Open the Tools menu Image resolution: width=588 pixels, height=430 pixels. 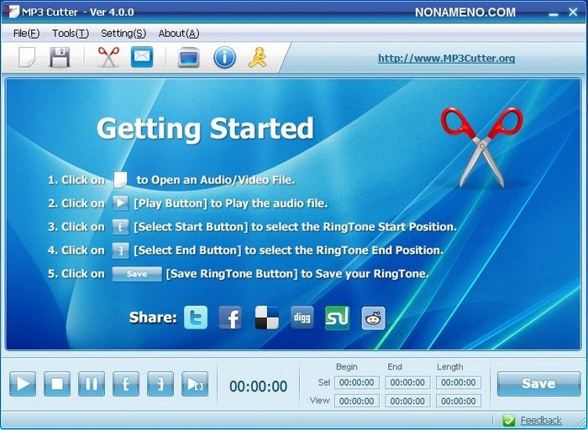[x=70, y=34]
